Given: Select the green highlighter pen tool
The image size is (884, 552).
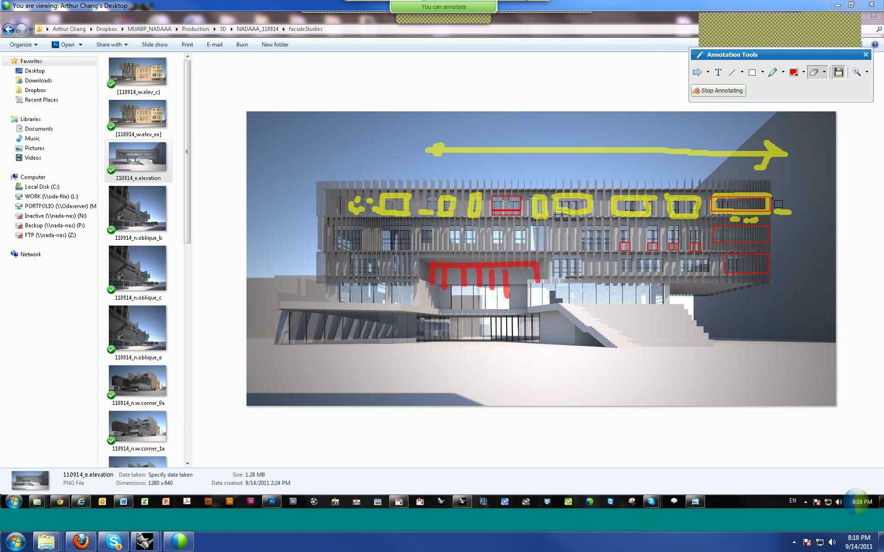Looking at the screenshot, I should (x=772, y=73).
